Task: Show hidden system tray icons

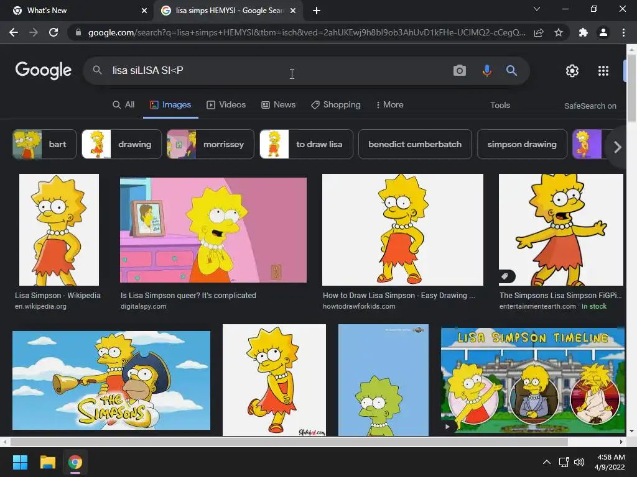Action: (x=547, y=462)
